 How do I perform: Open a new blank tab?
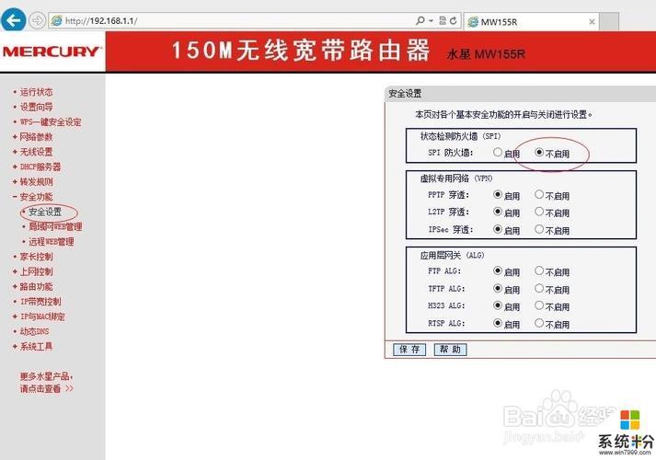(x=609, y=22)
